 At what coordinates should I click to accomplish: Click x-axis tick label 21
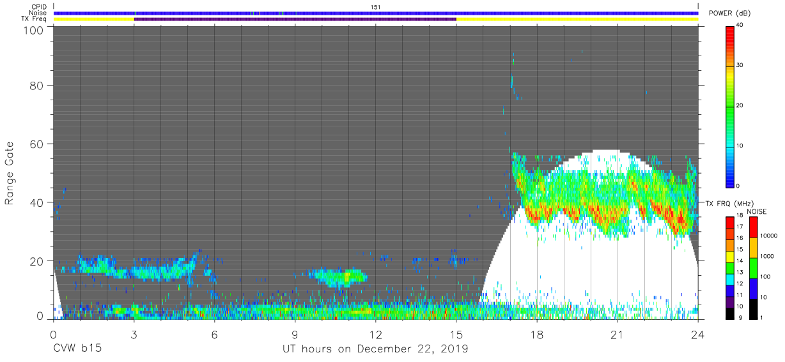click(x=617, y=334)
